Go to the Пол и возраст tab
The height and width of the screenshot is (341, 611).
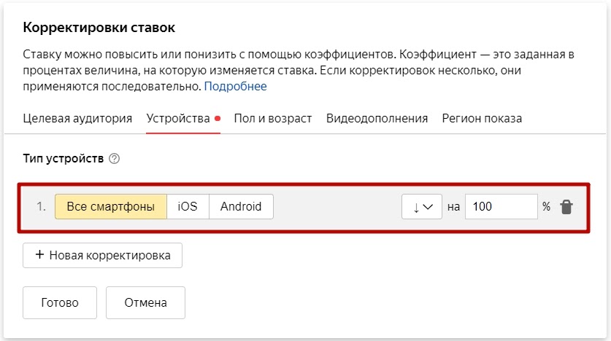(x=273, y=118)
